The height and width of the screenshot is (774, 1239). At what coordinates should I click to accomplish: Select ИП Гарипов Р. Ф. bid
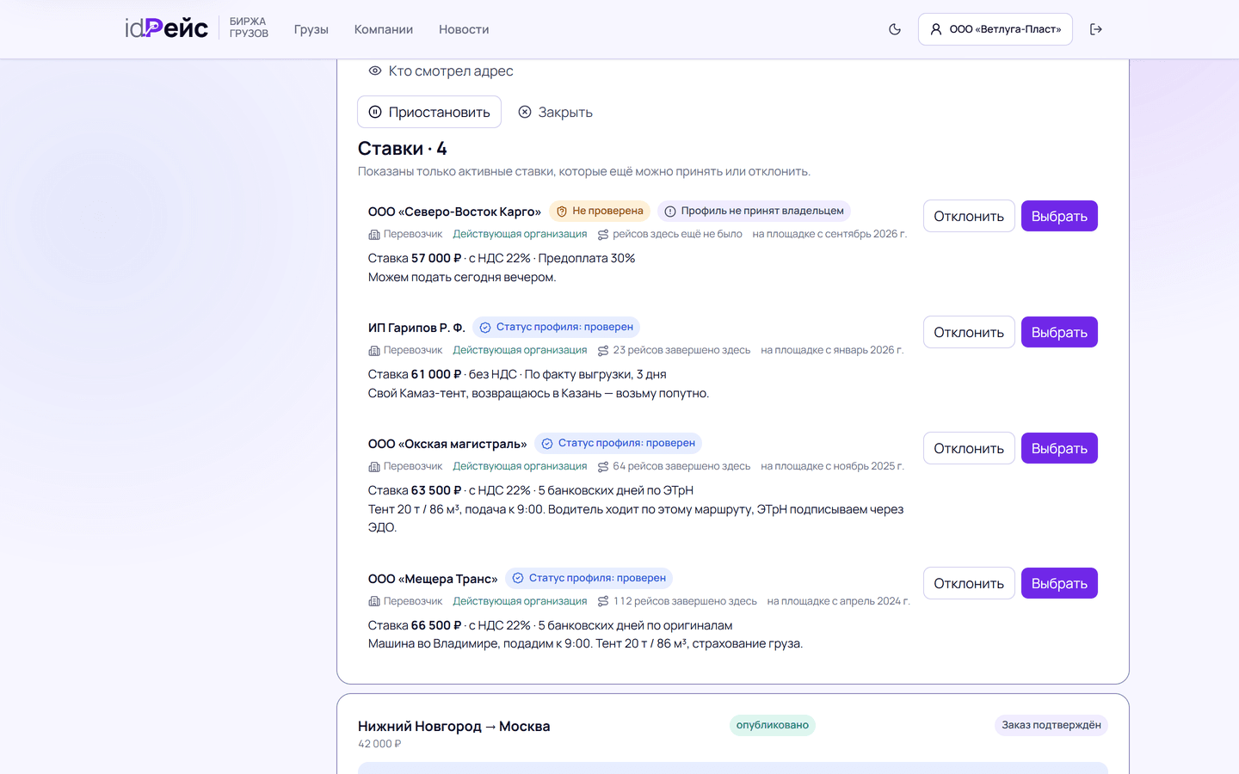tap(1059, 332)
